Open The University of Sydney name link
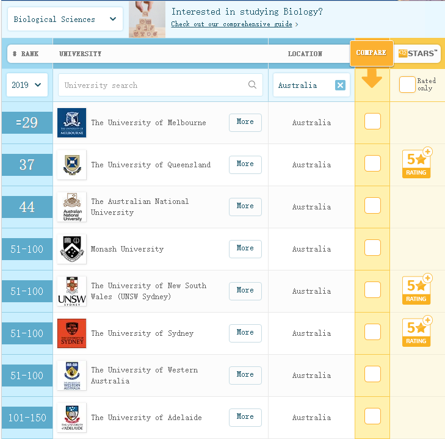This screenshot has width=445, height=439. click(x=142, y=333)
